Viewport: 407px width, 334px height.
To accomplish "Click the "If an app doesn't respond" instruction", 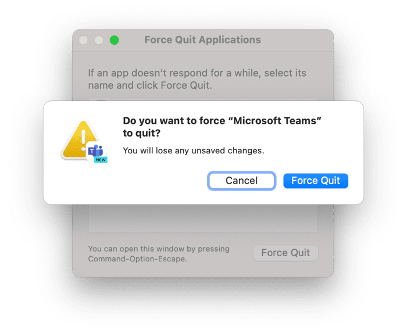I will pos(197,73).
